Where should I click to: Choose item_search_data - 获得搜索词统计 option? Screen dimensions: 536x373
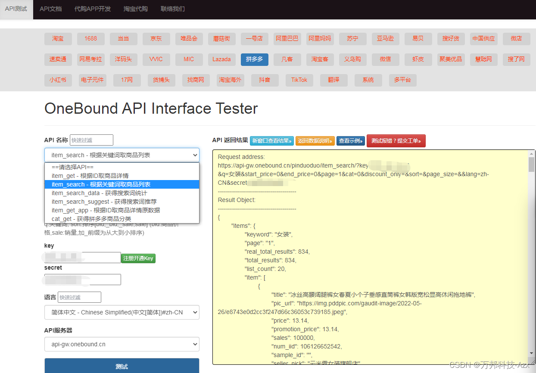[122, 193]
